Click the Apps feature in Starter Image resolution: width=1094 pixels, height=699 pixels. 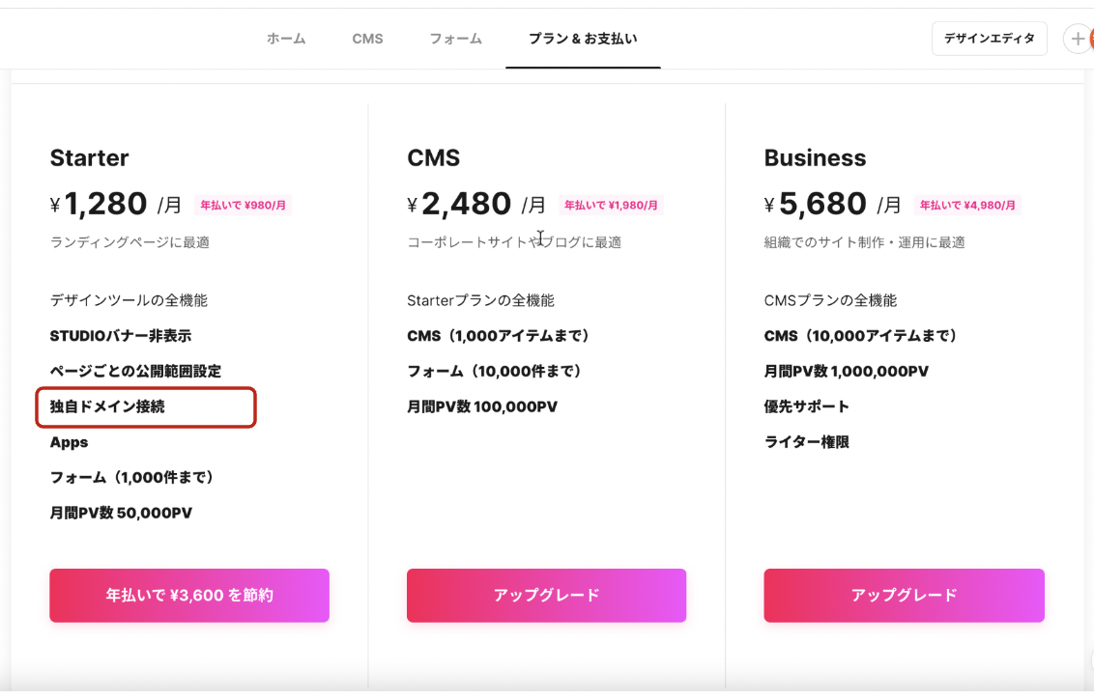[x=69, y=442]
